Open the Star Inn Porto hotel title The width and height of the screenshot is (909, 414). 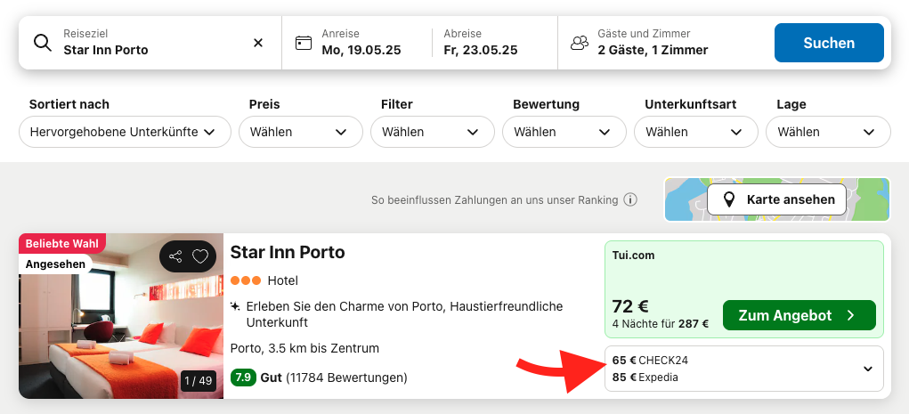point(288,252)
